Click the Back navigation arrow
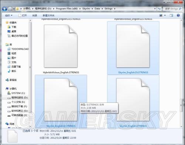Image resolution: width=185 pixels, height=145 pixels. tap(5, 9)
